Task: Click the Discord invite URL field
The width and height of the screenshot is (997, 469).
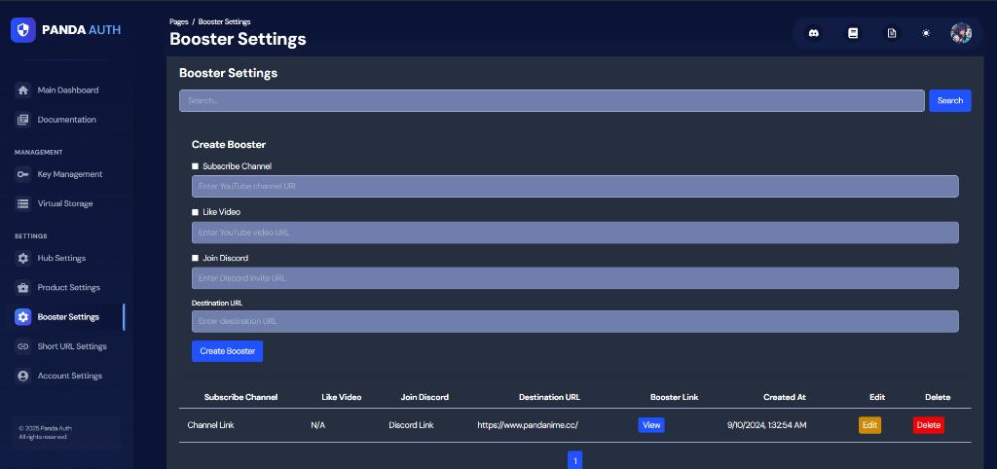Action: tap(574, 278)
